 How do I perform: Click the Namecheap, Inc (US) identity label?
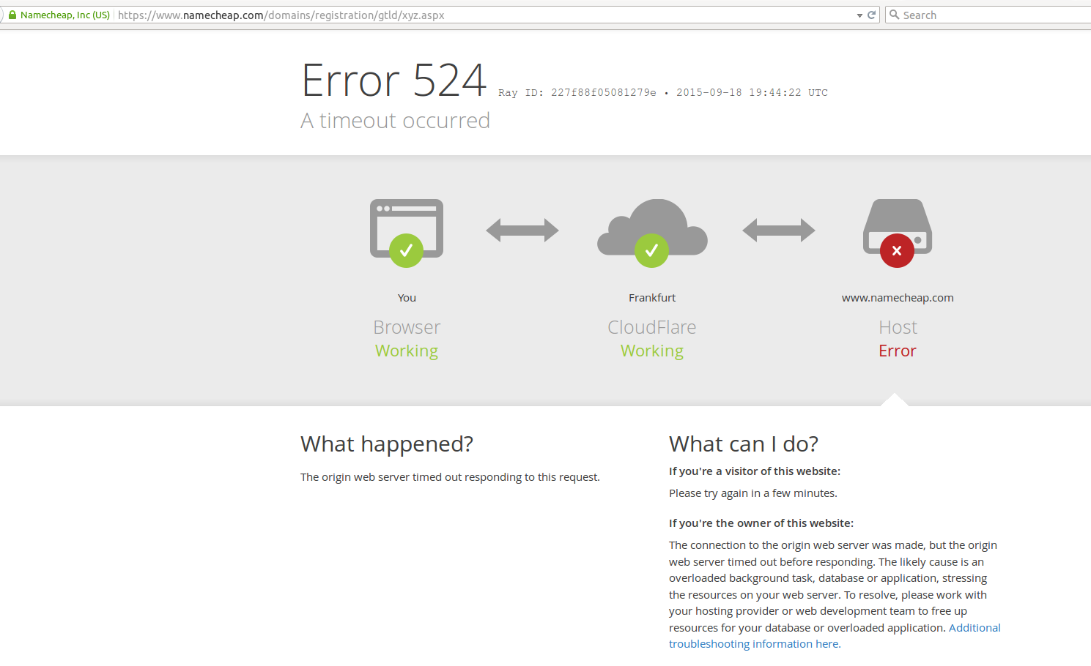65,15
